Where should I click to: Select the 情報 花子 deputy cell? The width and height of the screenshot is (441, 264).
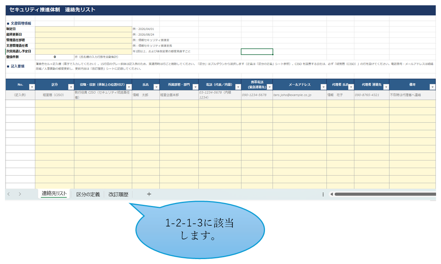[x=340, y=95]
